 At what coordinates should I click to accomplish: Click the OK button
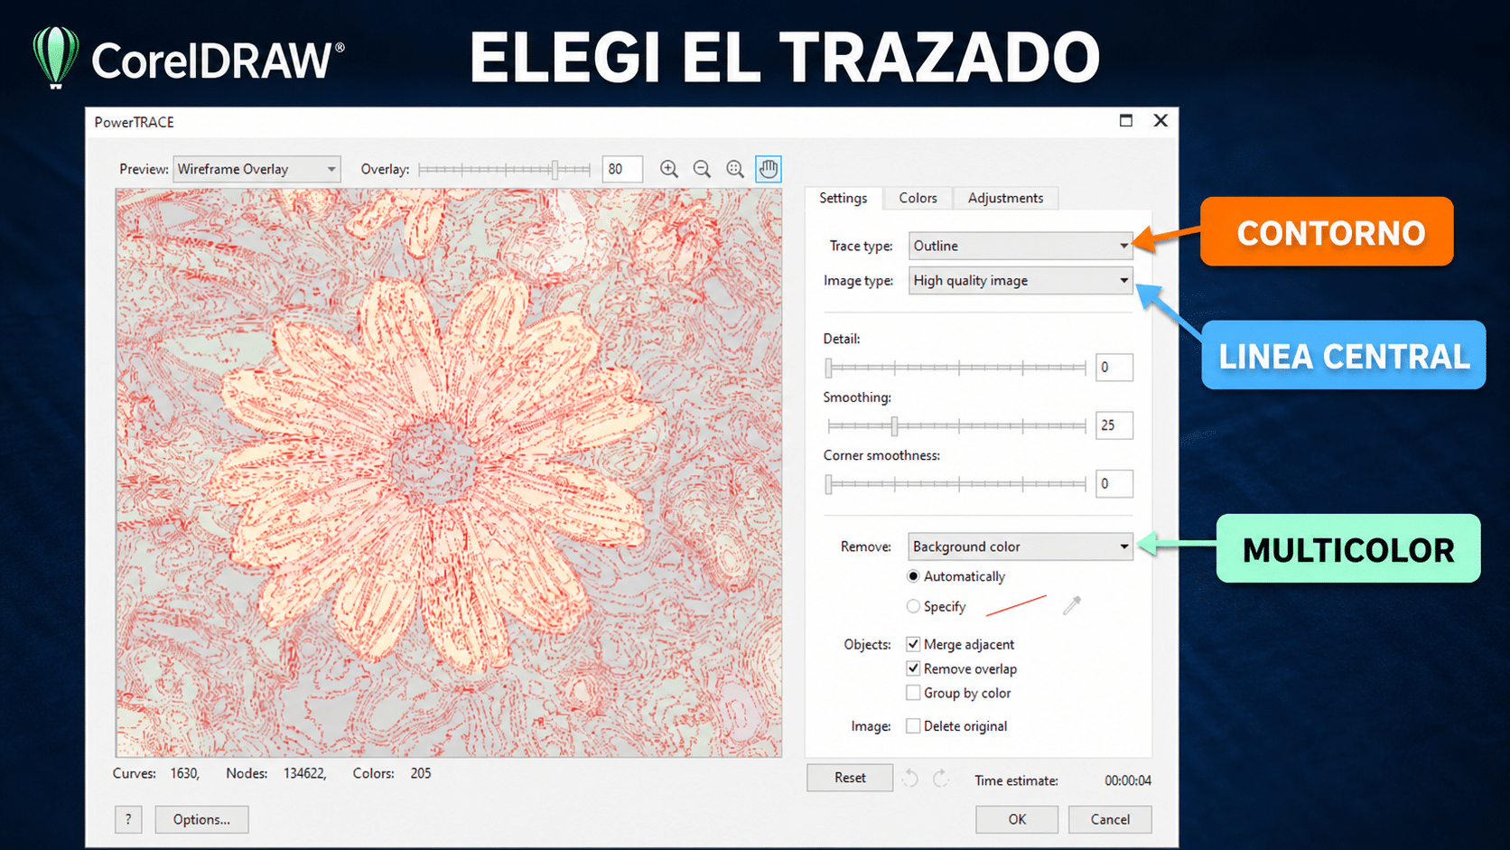pyautogui.click(x=1017, y=819)
